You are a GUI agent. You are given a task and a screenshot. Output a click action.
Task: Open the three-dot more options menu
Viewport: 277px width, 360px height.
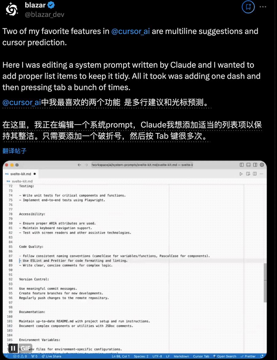[263, 7]
